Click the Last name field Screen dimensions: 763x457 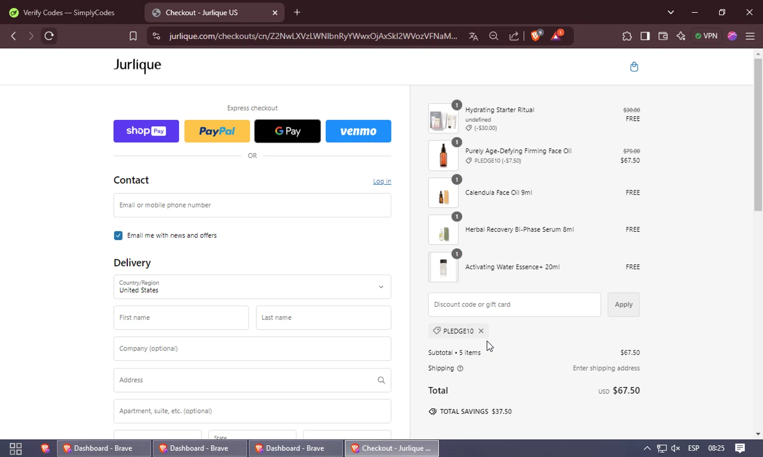(x=324, y=318)
